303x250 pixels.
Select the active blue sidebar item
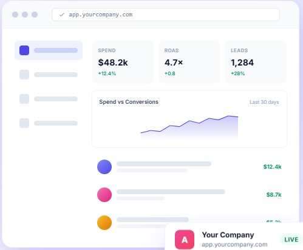pyautogui.click(x=49, y=50)
